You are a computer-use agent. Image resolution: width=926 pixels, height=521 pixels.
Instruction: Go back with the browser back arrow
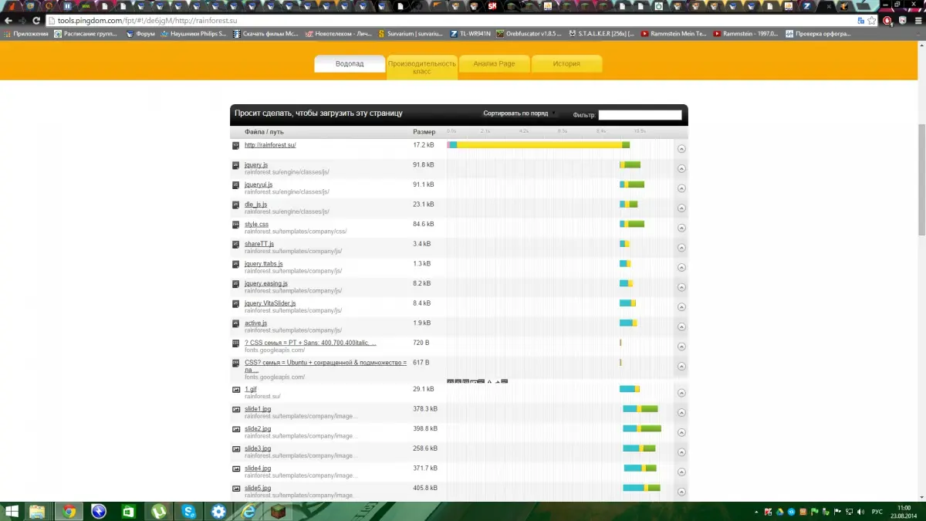click(x=7, y=21)
